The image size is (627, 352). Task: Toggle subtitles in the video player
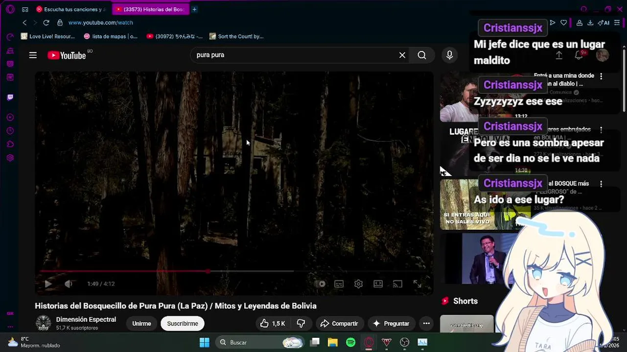tap(339, 284)
